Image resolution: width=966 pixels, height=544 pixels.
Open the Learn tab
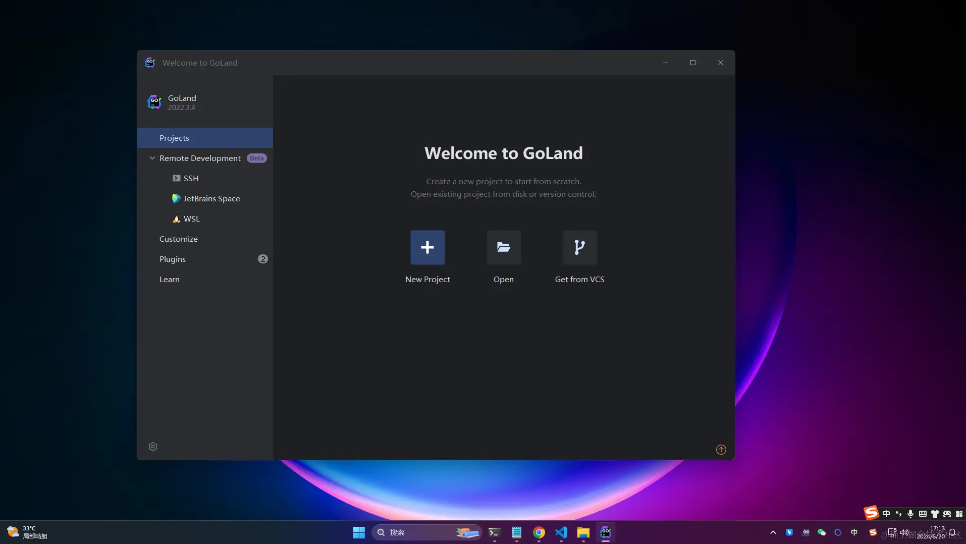tap(205, 279)
